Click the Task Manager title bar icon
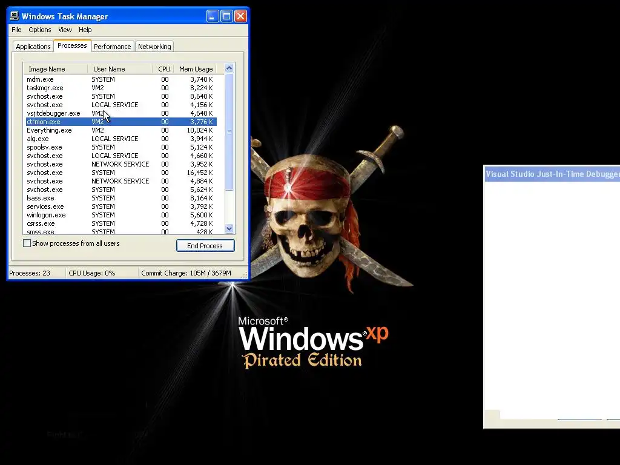Image resolution: width=620 pixels, height=465 pixels. click(x=15, y=16)
